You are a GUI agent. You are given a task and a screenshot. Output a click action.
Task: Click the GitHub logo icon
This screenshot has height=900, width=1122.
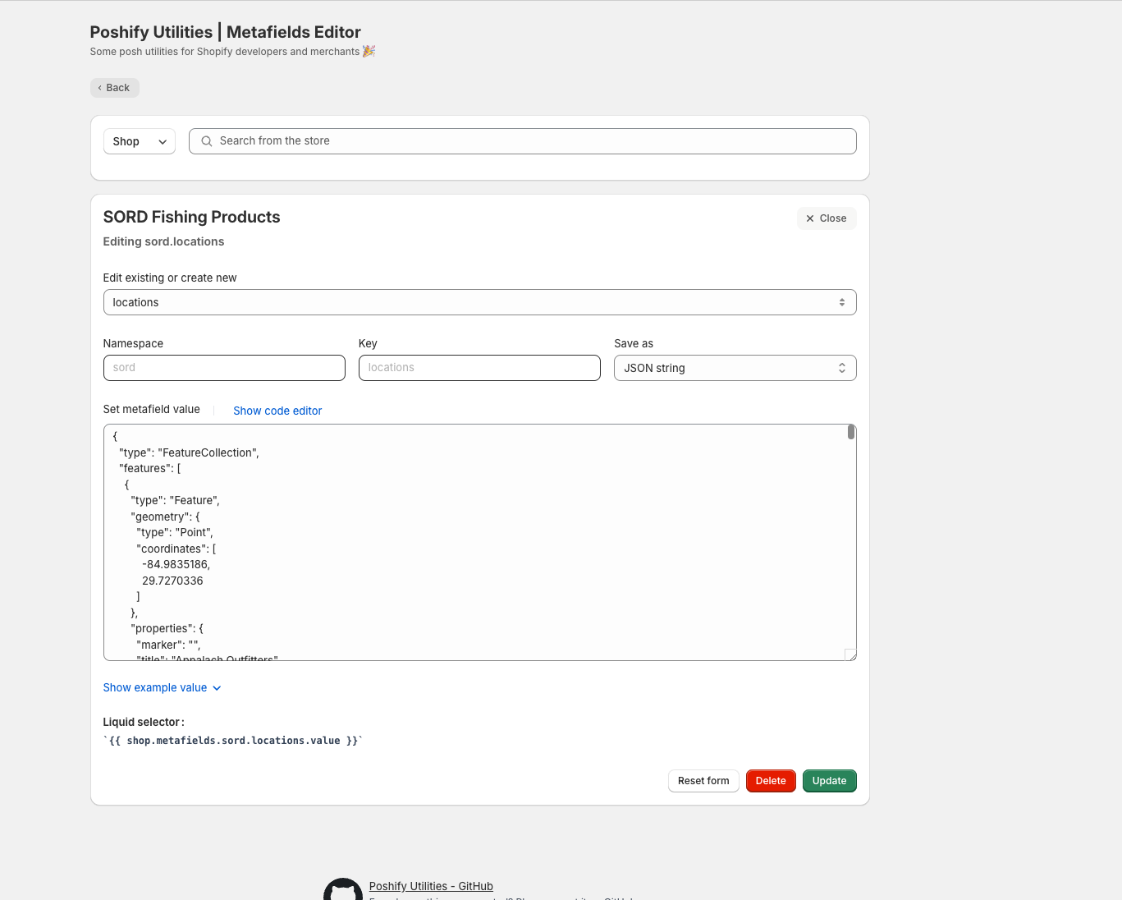[x=343, y=891]
